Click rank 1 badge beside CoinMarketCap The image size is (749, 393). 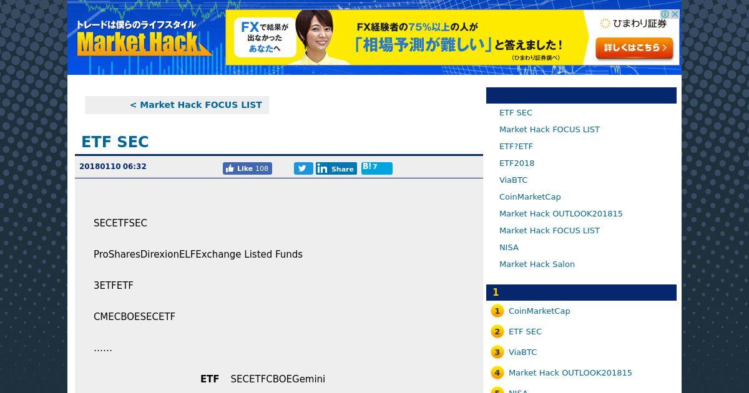coord(497,311)
